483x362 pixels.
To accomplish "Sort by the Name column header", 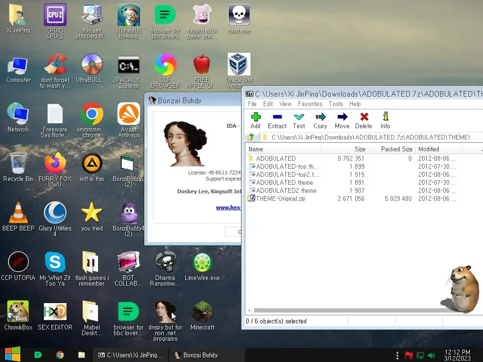I will (283, 149).
